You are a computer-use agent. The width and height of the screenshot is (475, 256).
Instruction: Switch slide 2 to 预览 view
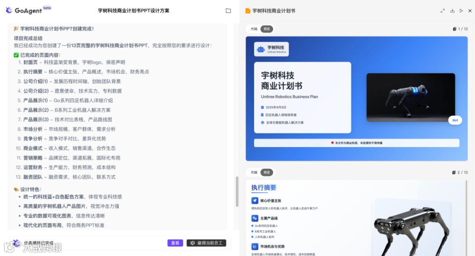point(267,173)
